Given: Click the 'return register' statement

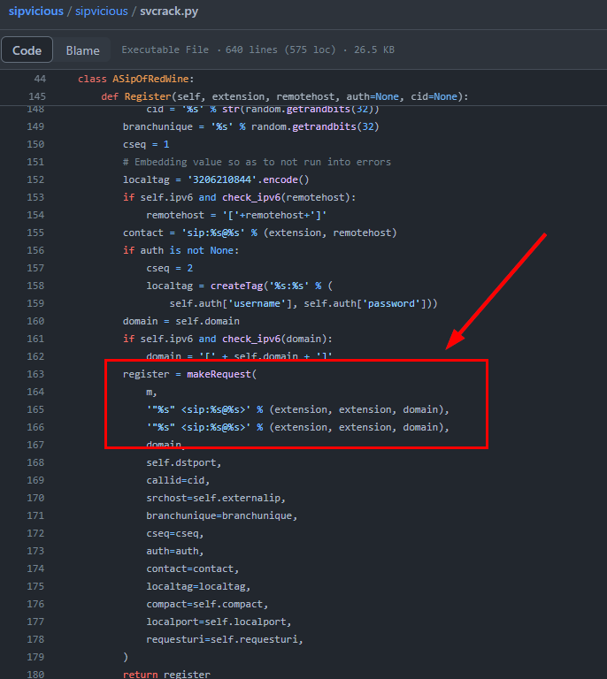Looking at the screenshot, I should (x=166, y=675).
